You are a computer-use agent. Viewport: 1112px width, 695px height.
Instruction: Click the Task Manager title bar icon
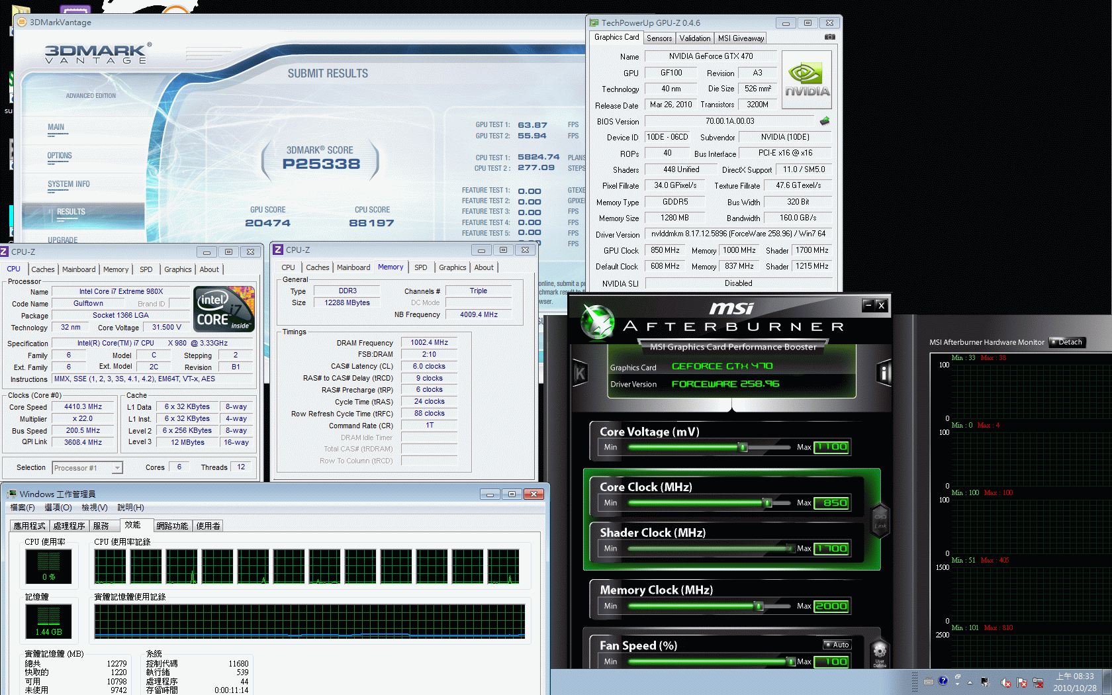[12, 494]
